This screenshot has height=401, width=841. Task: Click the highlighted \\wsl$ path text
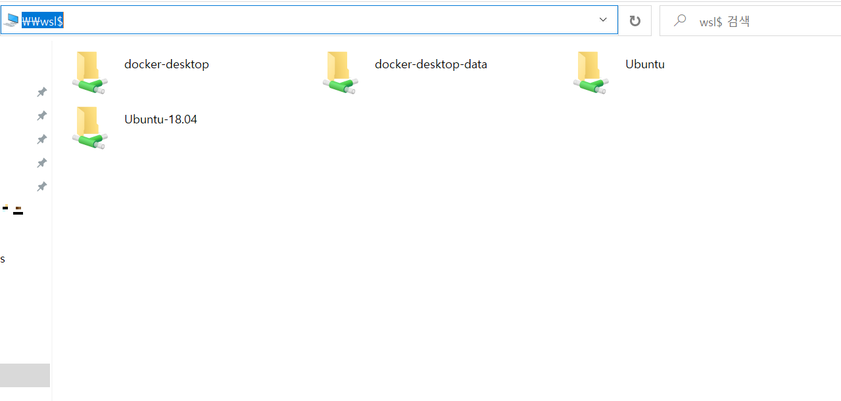(43, 21)
